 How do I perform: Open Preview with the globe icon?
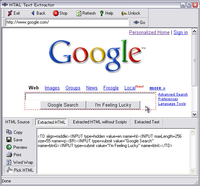point(9,147)
